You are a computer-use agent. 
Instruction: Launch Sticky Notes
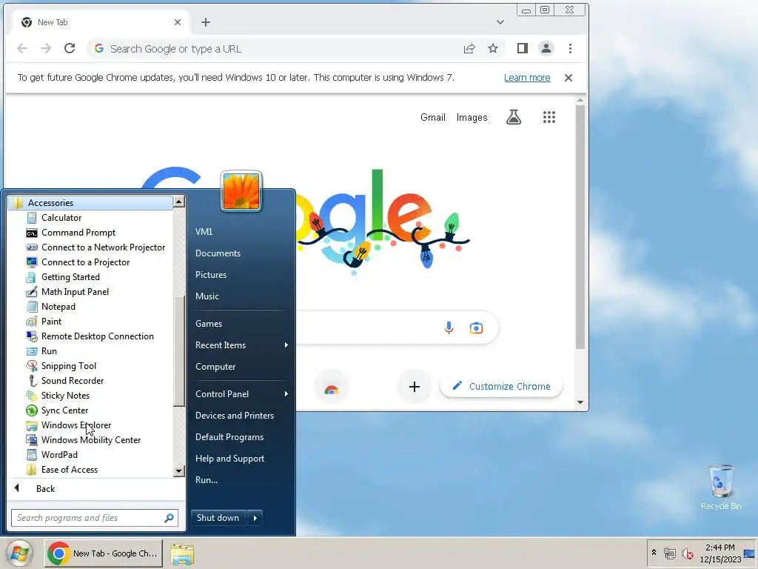pos(65,396)
